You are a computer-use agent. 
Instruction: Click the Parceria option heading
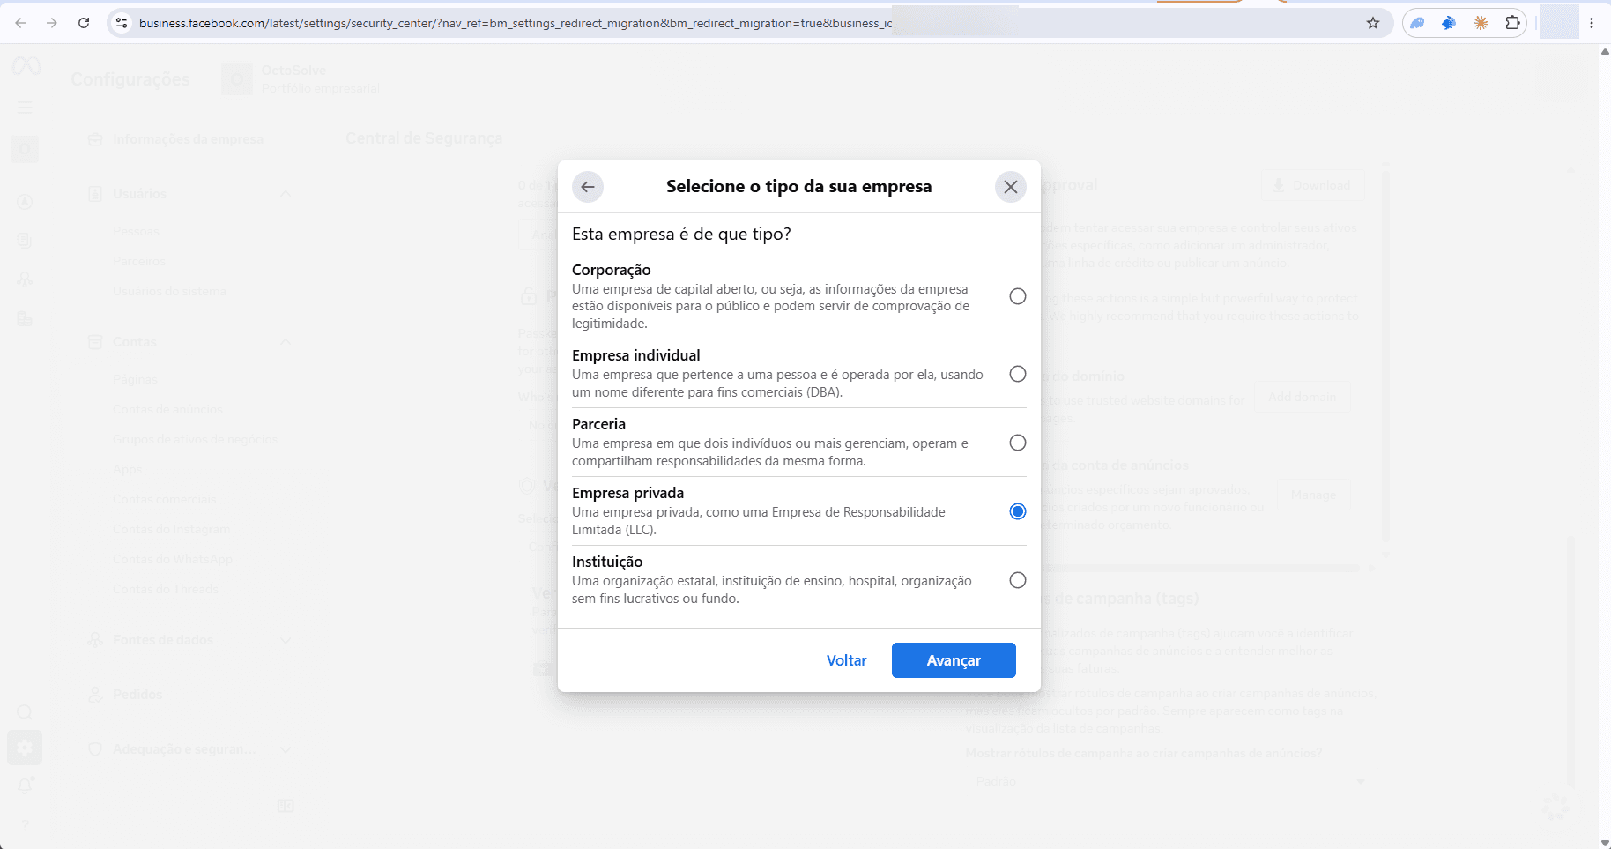[x=598, y=424]
